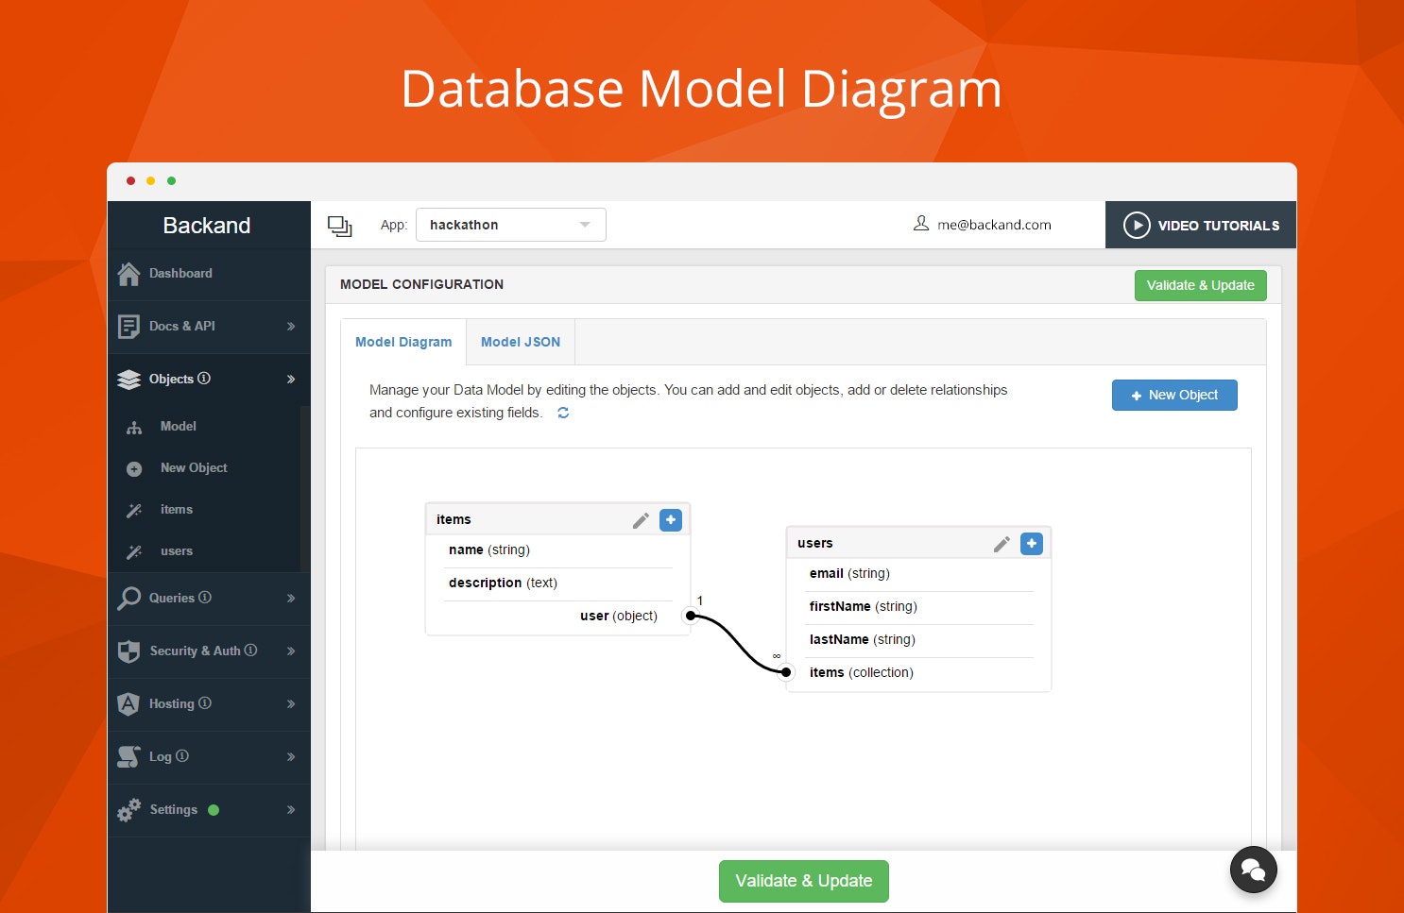
Task: Click the top Validate & Update button
Action: click(x=1201, y=285)
